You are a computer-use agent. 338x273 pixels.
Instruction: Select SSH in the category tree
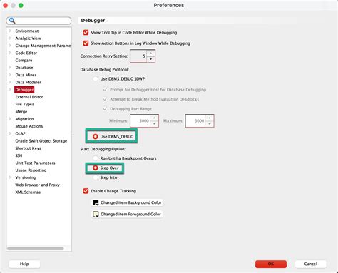pyautogui.click(x=19, y=155)
